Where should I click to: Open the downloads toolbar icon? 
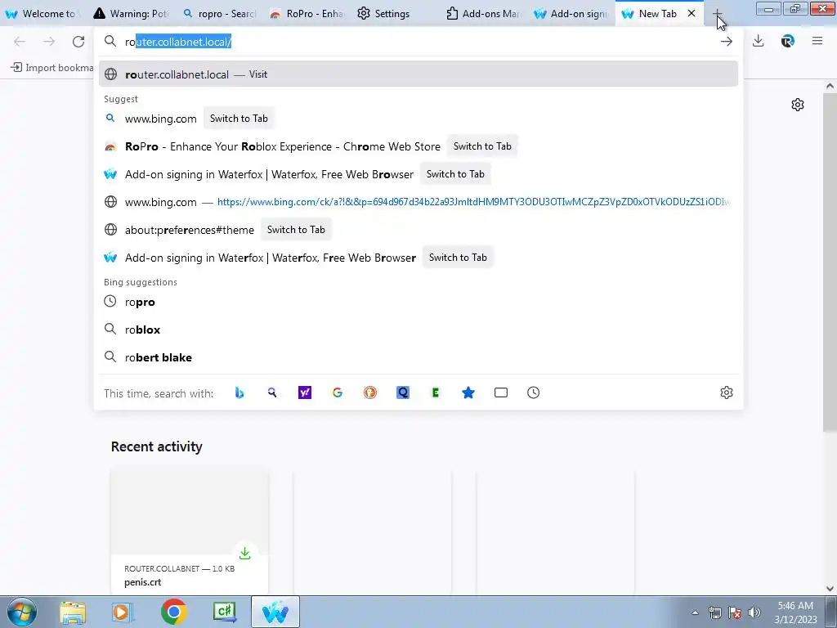(758, 41)
